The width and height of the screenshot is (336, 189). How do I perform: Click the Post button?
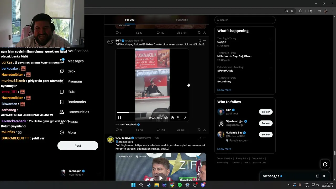pyautogui.click(x=78, y=146)
